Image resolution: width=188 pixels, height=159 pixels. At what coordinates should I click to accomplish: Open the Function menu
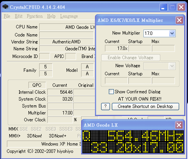point(35,16)
